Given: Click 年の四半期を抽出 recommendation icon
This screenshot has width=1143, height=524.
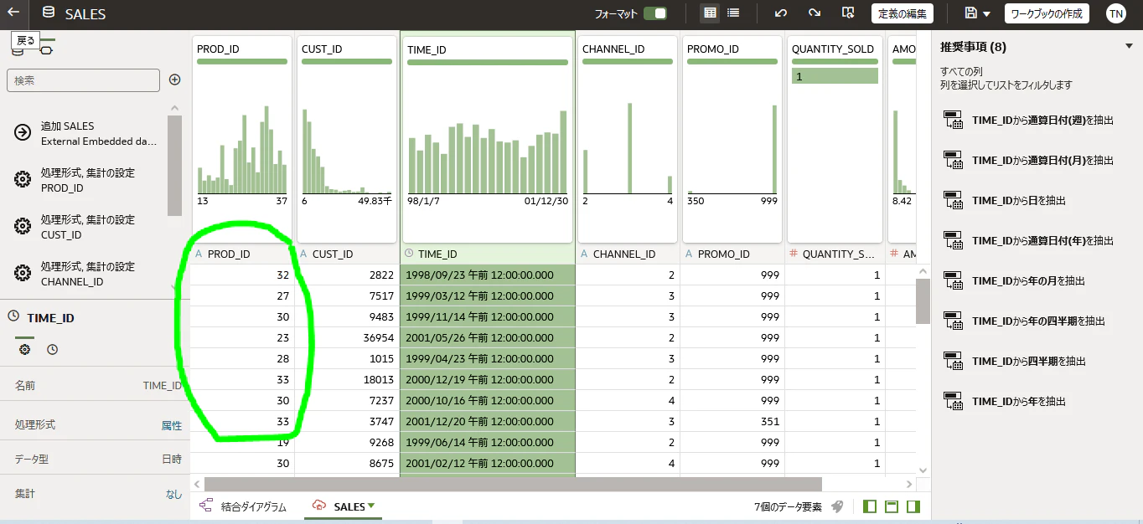Looking at the screenshot, I should click(954, 321).
